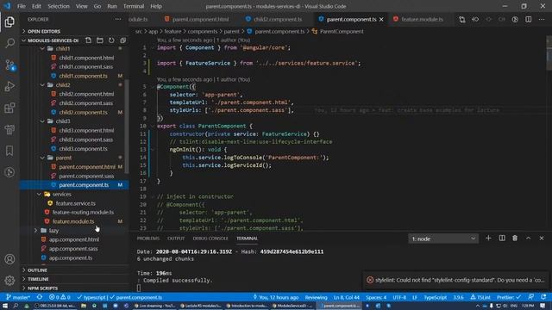Open feature-routing.module.ts in explorer
Viewport: 552px width, 310px height.
click(83, 213)
